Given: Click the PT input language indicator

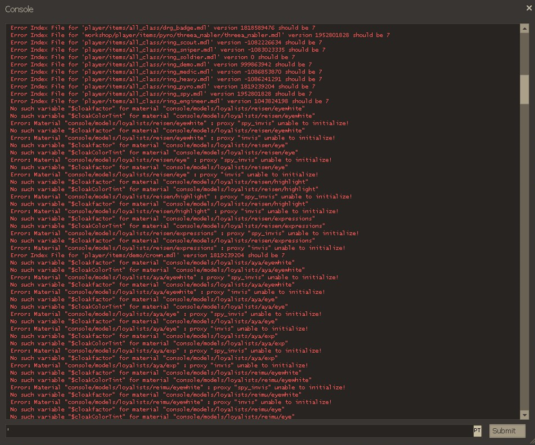Looking at the screenshot, I should (x=477, y=431).
